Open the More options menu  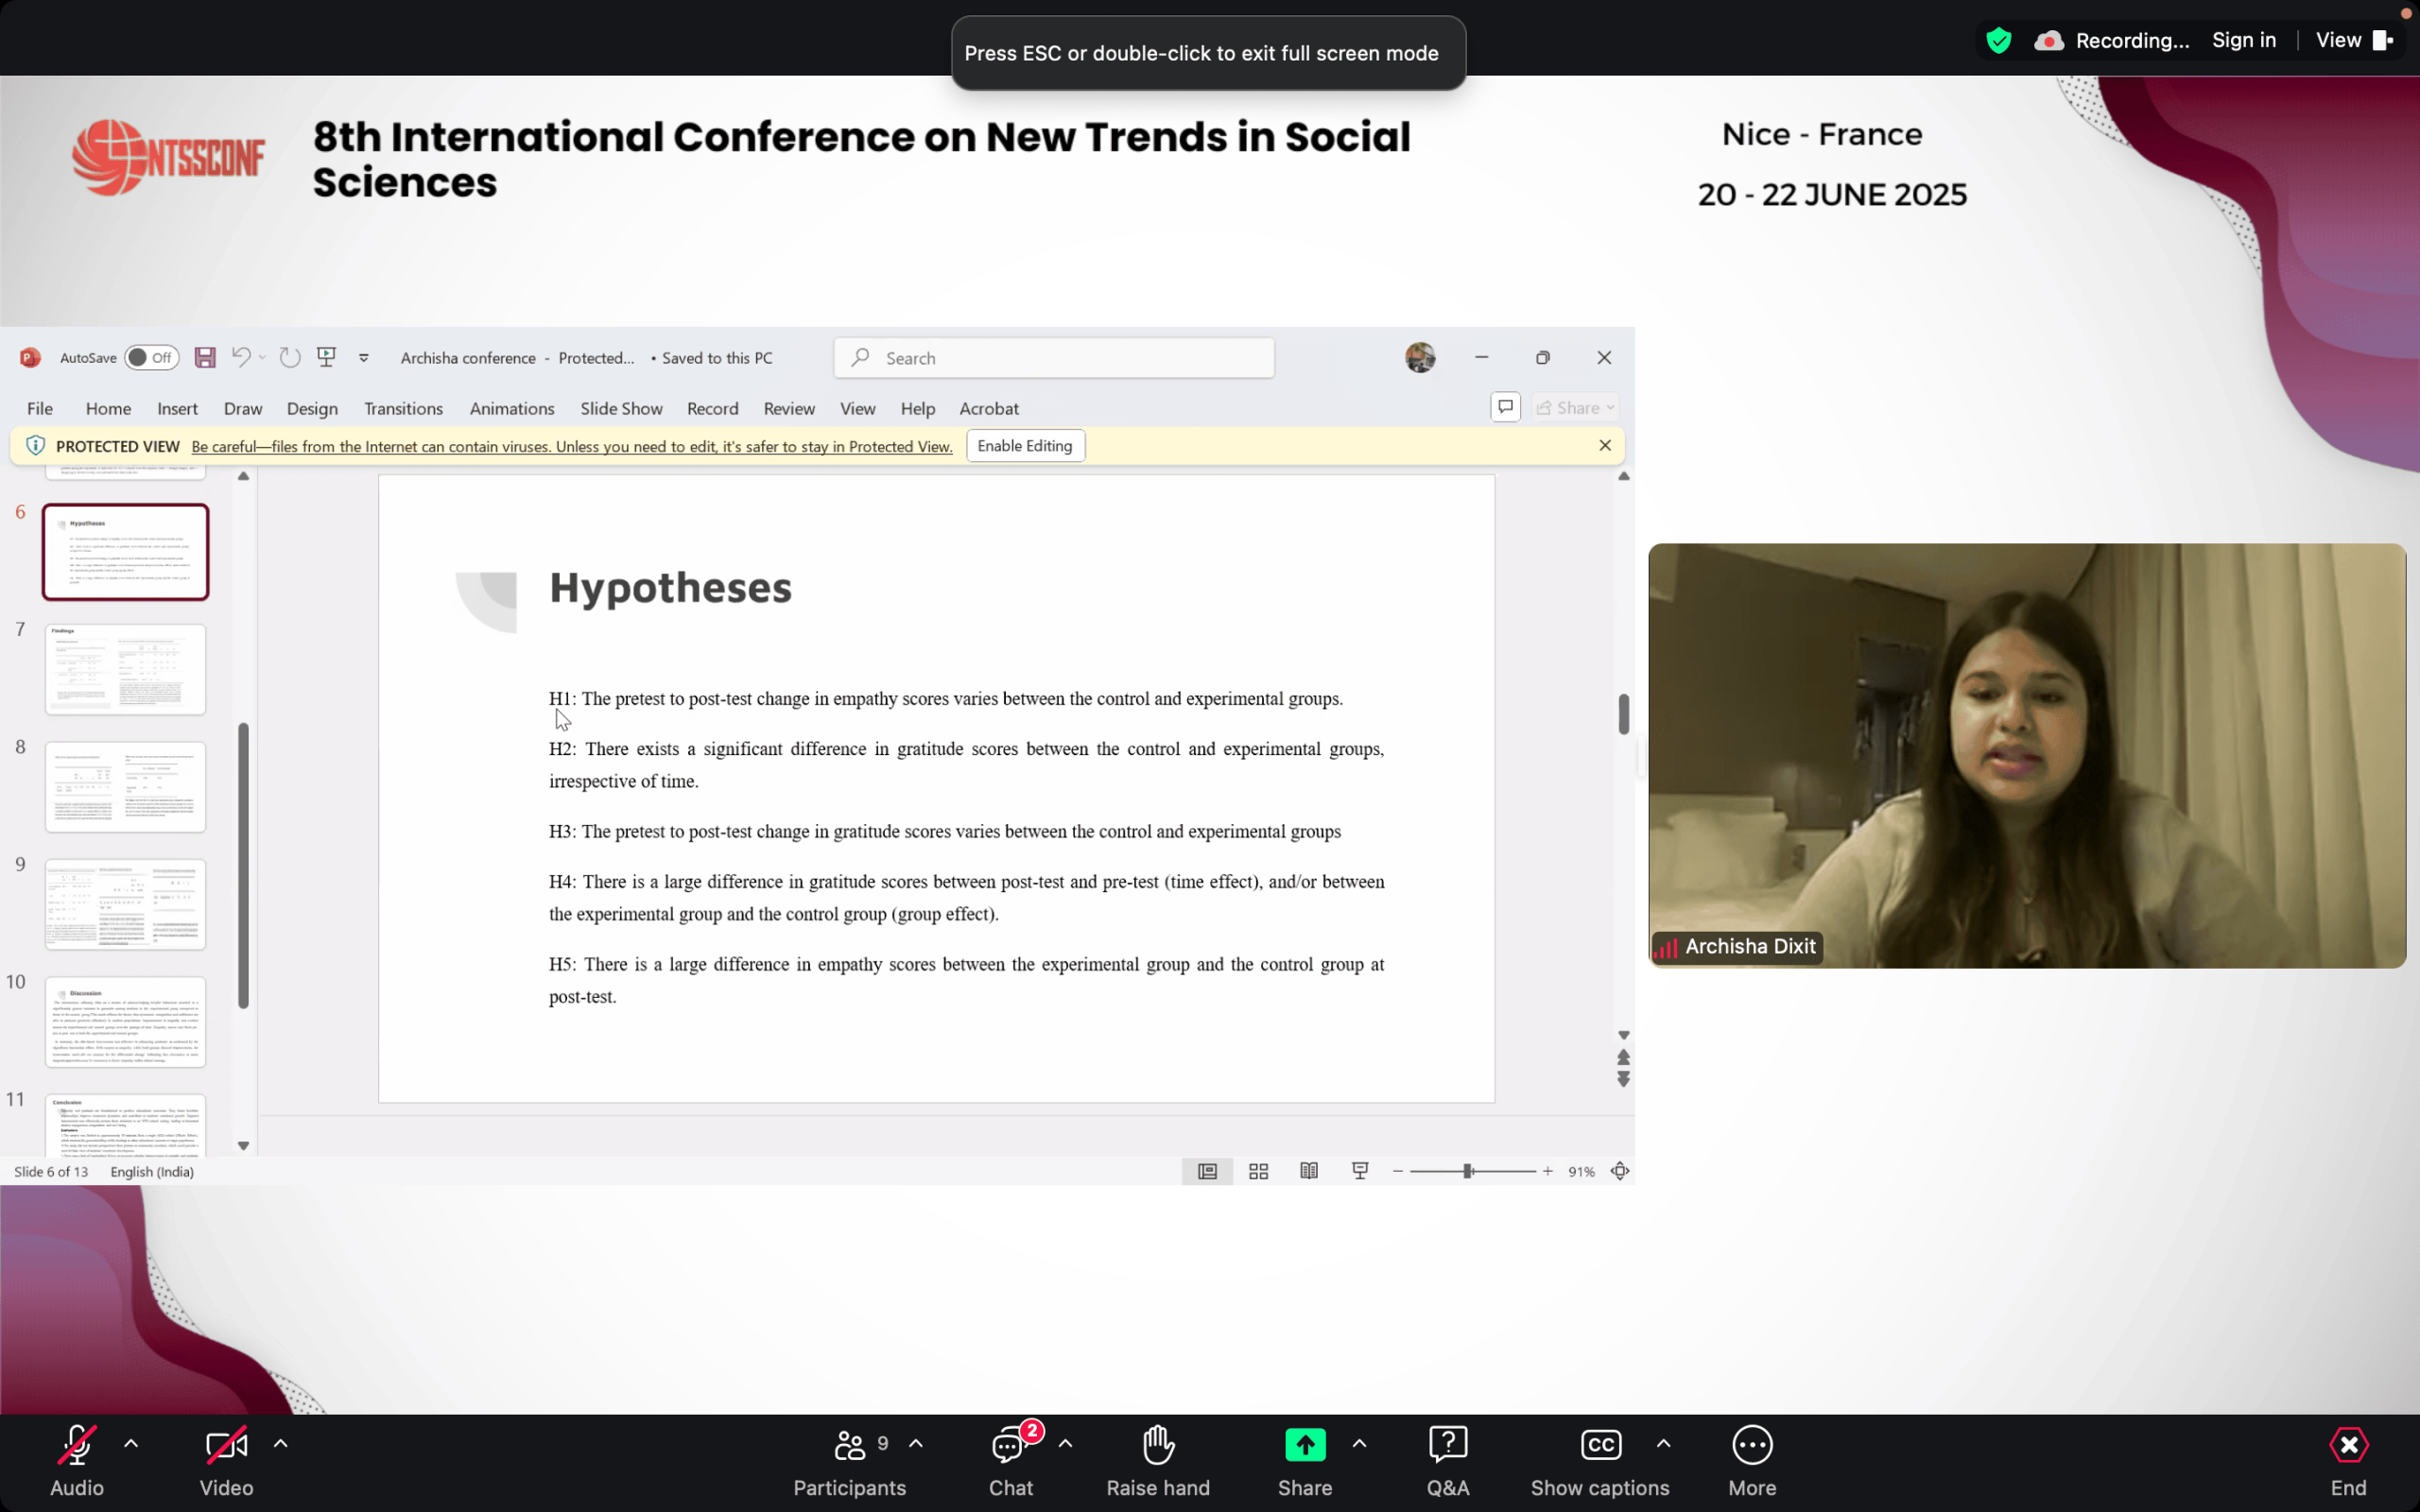tap(1751, 1459)
